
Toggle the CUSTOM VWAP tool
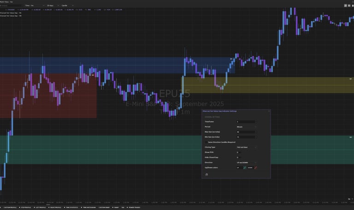coord(104,208)
